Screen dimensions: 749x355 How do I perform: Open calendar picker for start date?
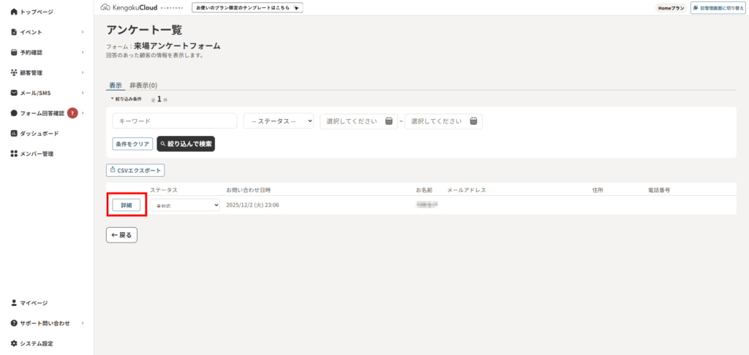point(389,121)
